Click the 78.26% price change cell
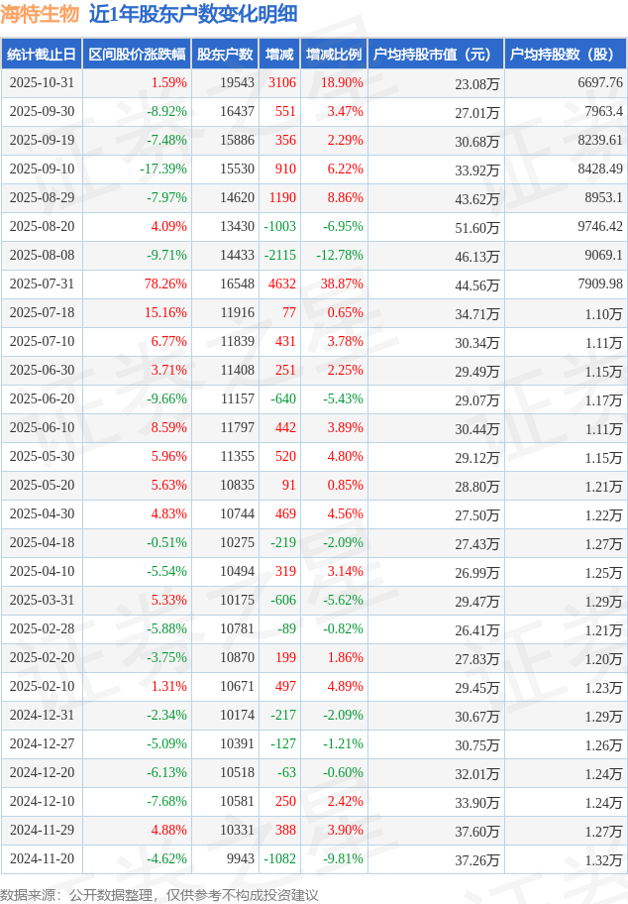The height and width of the screenshot is (904, 628). coord(165,284)
